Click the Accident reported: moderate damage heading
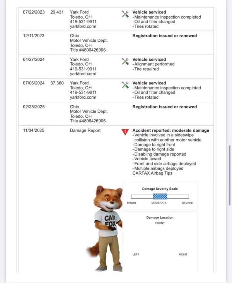This screenshot has width=232, height=283. [x=171, y=130]
